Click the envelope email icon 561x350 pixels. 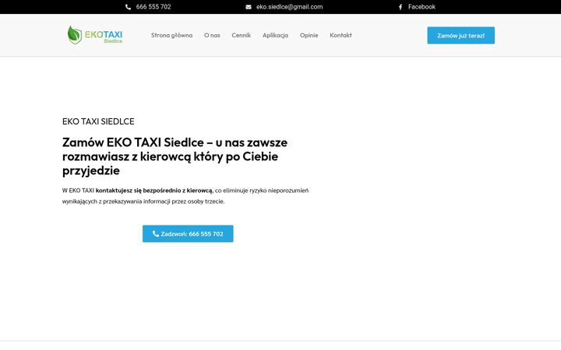(x=249, y=7)
